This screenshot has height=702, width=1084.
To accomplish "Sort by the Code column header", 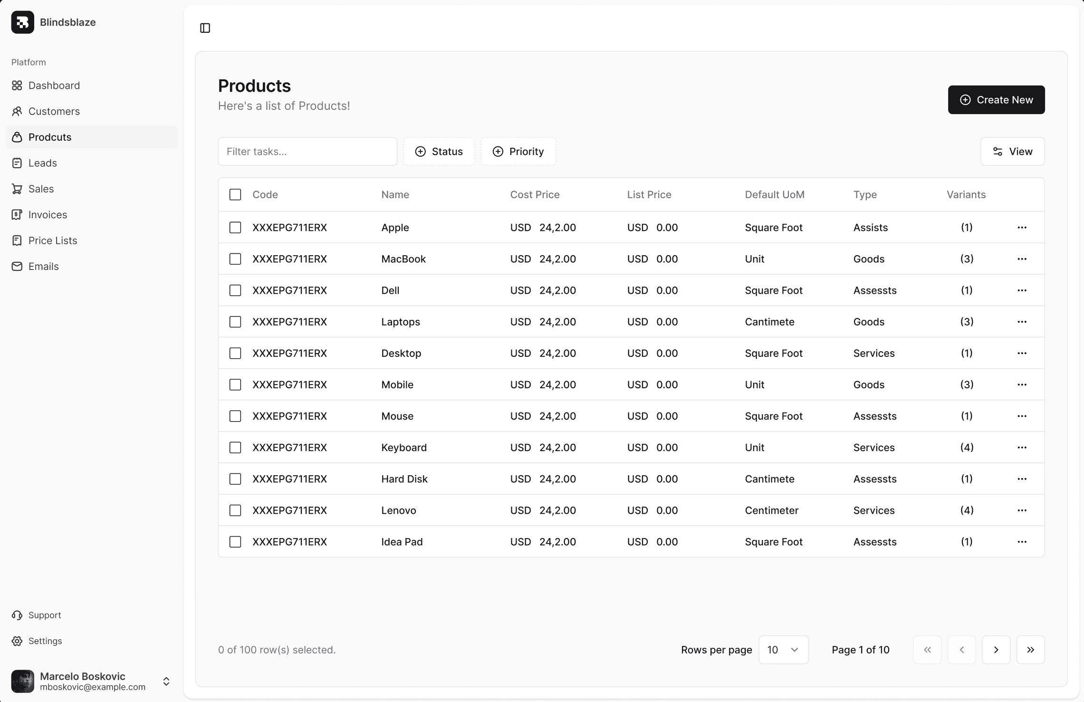I will [x=265, y=194].
